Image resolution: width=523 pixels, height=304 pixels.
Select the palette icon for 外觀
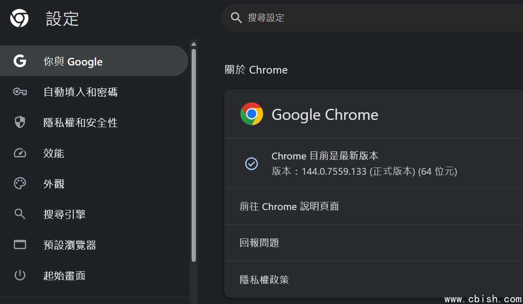coord(20,184)
